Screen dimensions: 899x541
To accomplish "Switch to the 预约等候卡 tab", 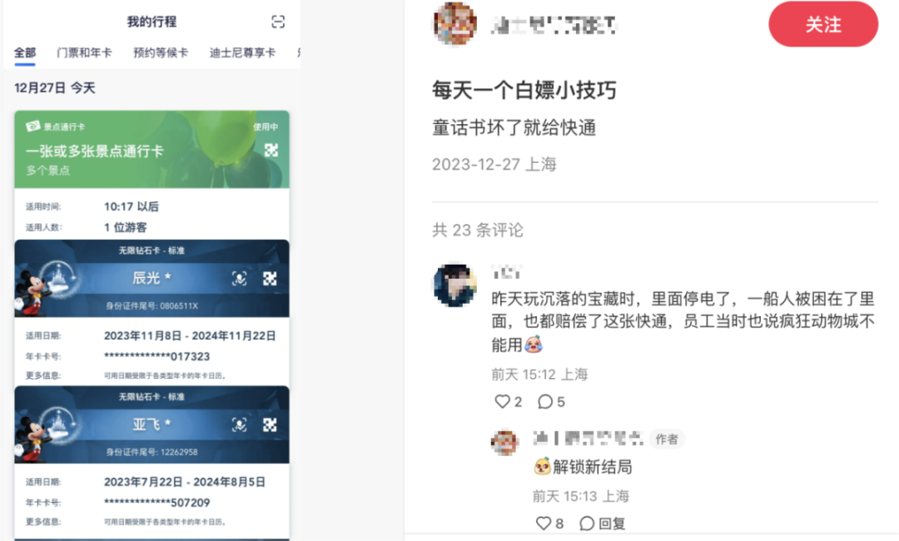I will [161, 52].
